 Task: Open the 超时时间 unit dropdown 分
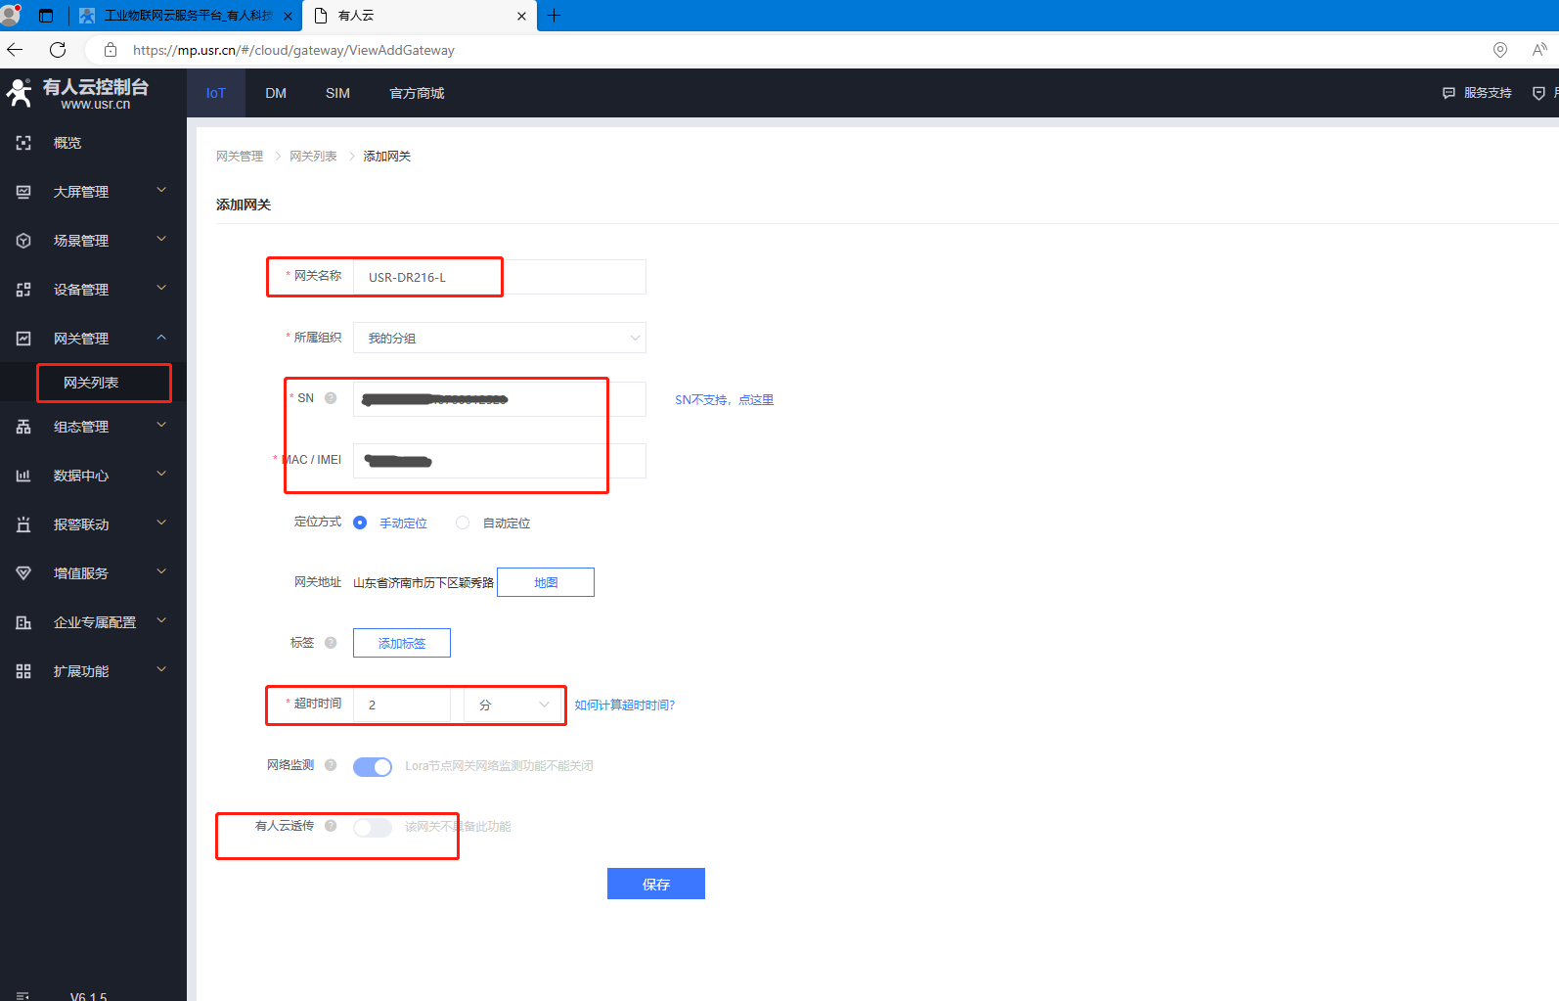513,705
